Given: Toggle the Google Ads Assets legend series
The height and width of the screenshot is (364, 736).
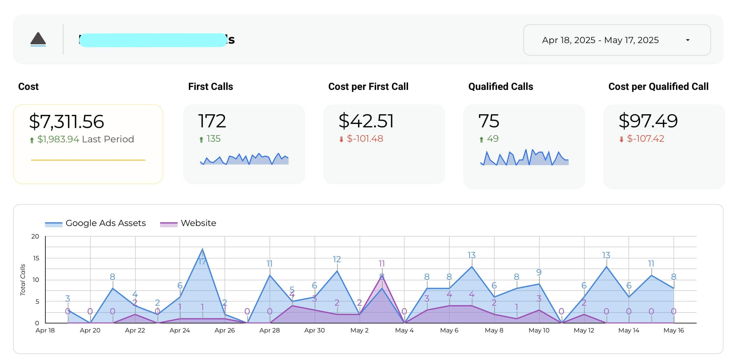Looking at the screenshot, I should pyautogui.click(x=95, y=223).
